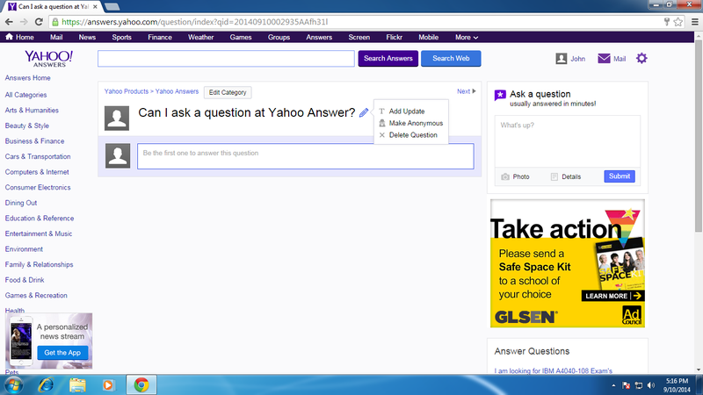Select Add Update from menu
Viewport: 703px width, 395px height.
tap(407, 111)
